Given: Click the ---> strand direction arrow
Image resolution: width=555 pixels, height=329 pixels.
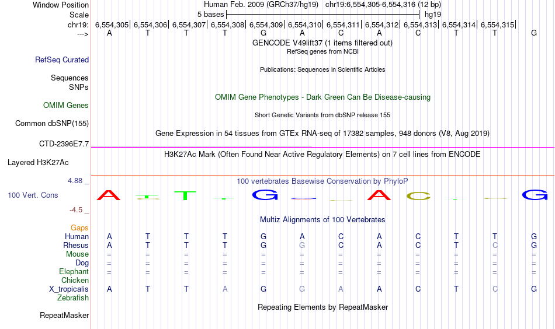Looking at the screenshot, I should tap(83, 34).
